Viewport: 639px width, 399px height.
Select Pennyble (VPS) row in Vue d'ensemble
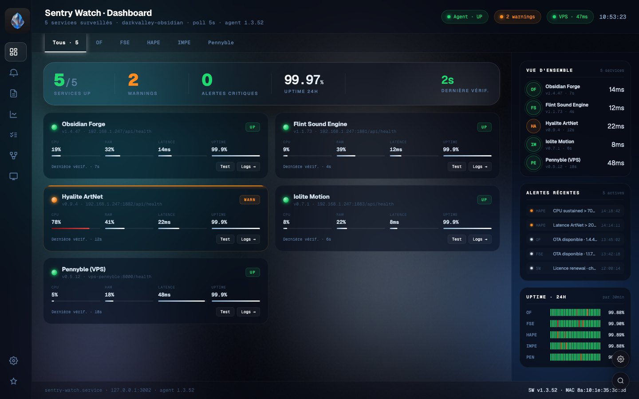(x=575, y=163)
